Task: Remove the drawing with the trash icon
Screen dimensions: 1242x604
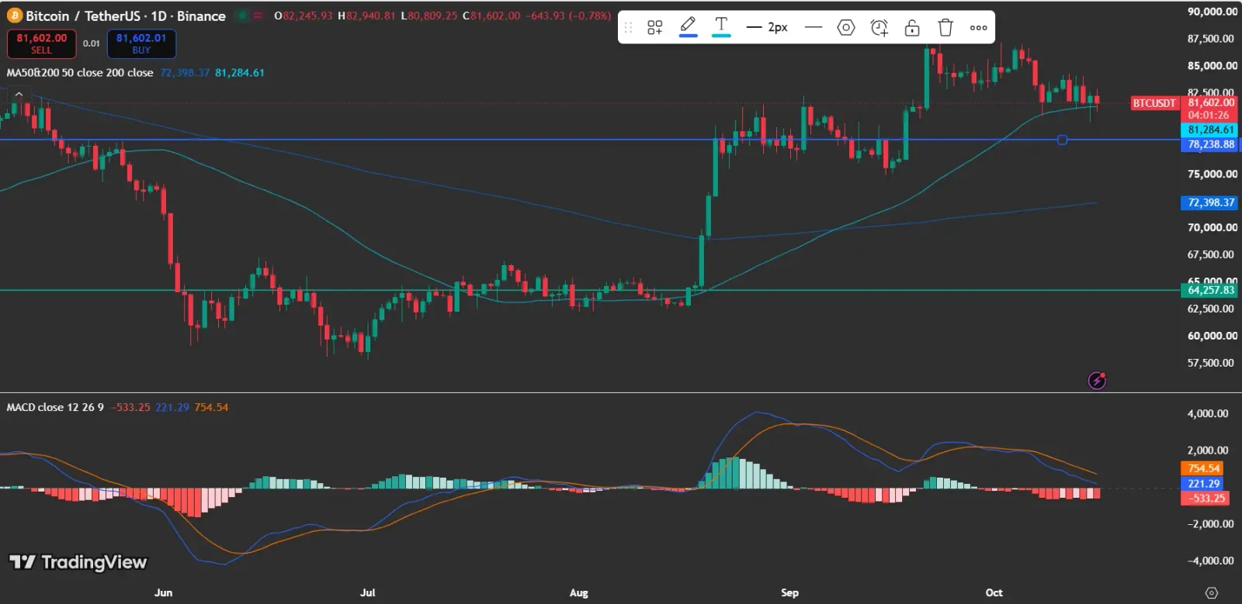Action: [945, 28]
